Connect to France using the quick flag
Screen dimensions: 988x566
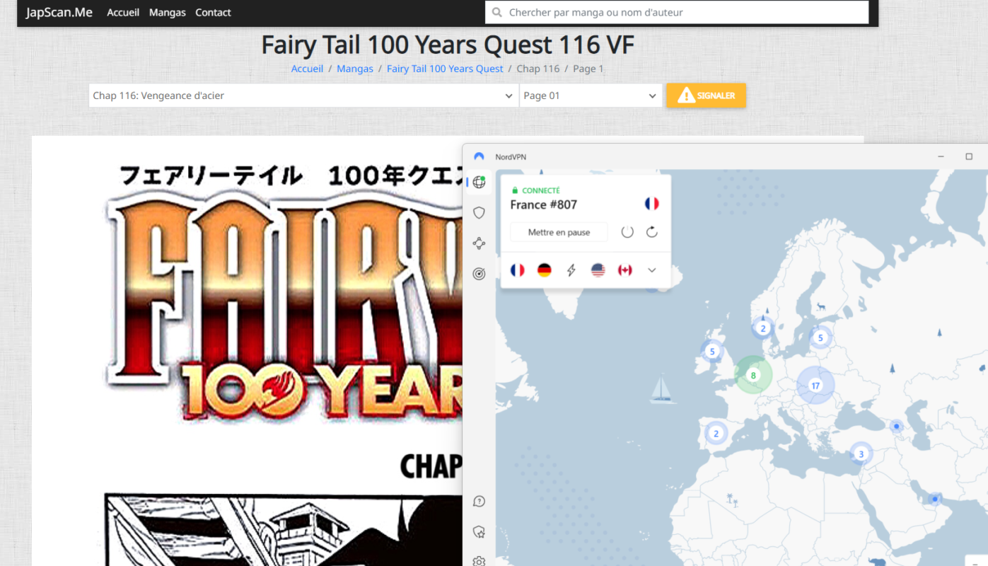(518, 270)
